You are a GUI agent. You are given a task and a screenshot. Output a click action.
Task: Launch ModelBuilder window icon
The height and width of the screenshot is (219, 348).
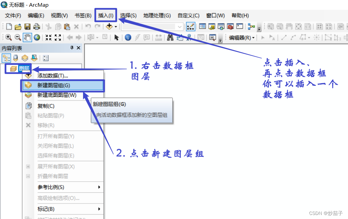click(x=251, y=27)
